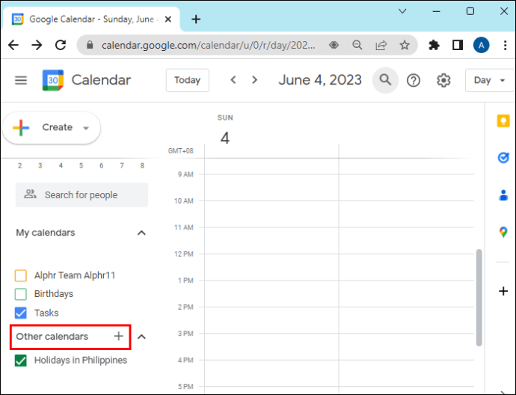The width and height of the screenshot is (516, 395).
Task: Click the Birthdays calendar label
Action: coord(54,293)
